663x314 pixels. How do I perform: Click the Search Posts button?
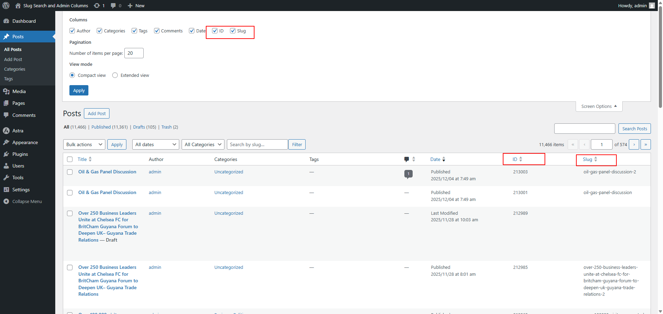634,129
